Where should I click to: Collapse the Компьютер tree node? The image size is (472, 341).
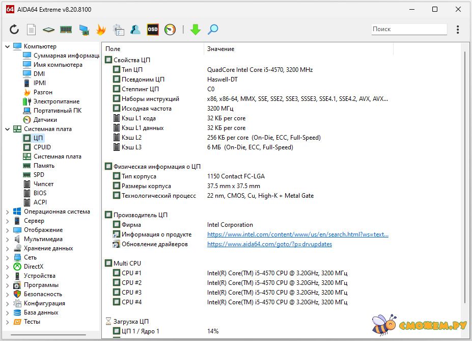[x=8, y=46]
